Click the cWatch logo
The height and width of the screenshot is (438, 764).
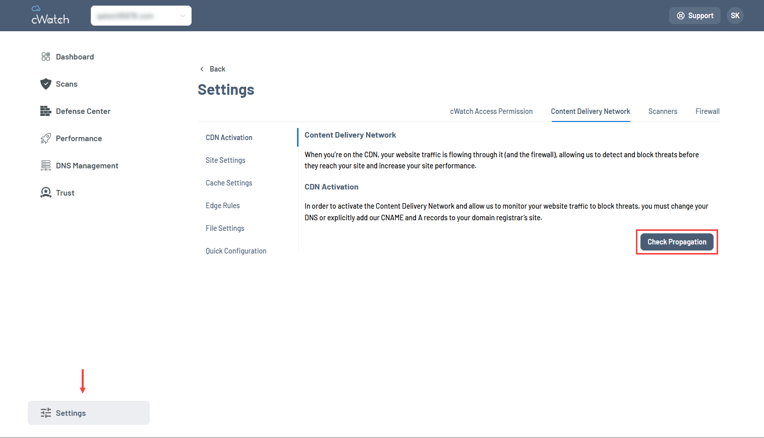pyautogui.click(x=50, y=16)
